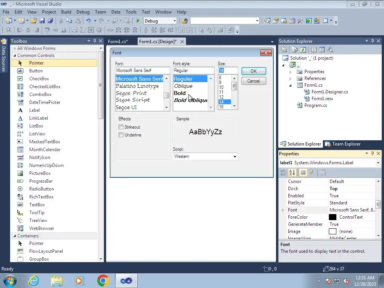Toggle auto-hide pin on Properties panel

click(372, 153)
